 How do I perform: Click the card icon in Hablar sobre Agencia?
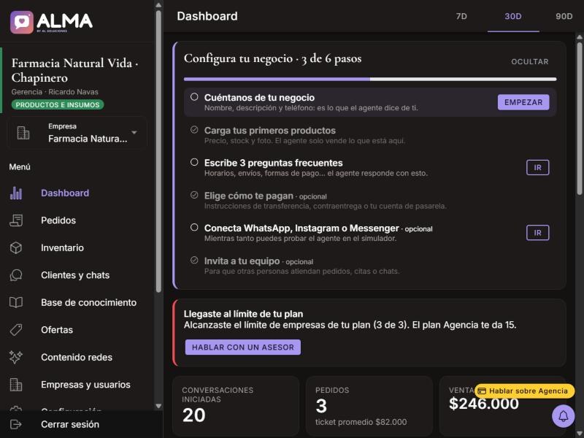pos(482,391)
